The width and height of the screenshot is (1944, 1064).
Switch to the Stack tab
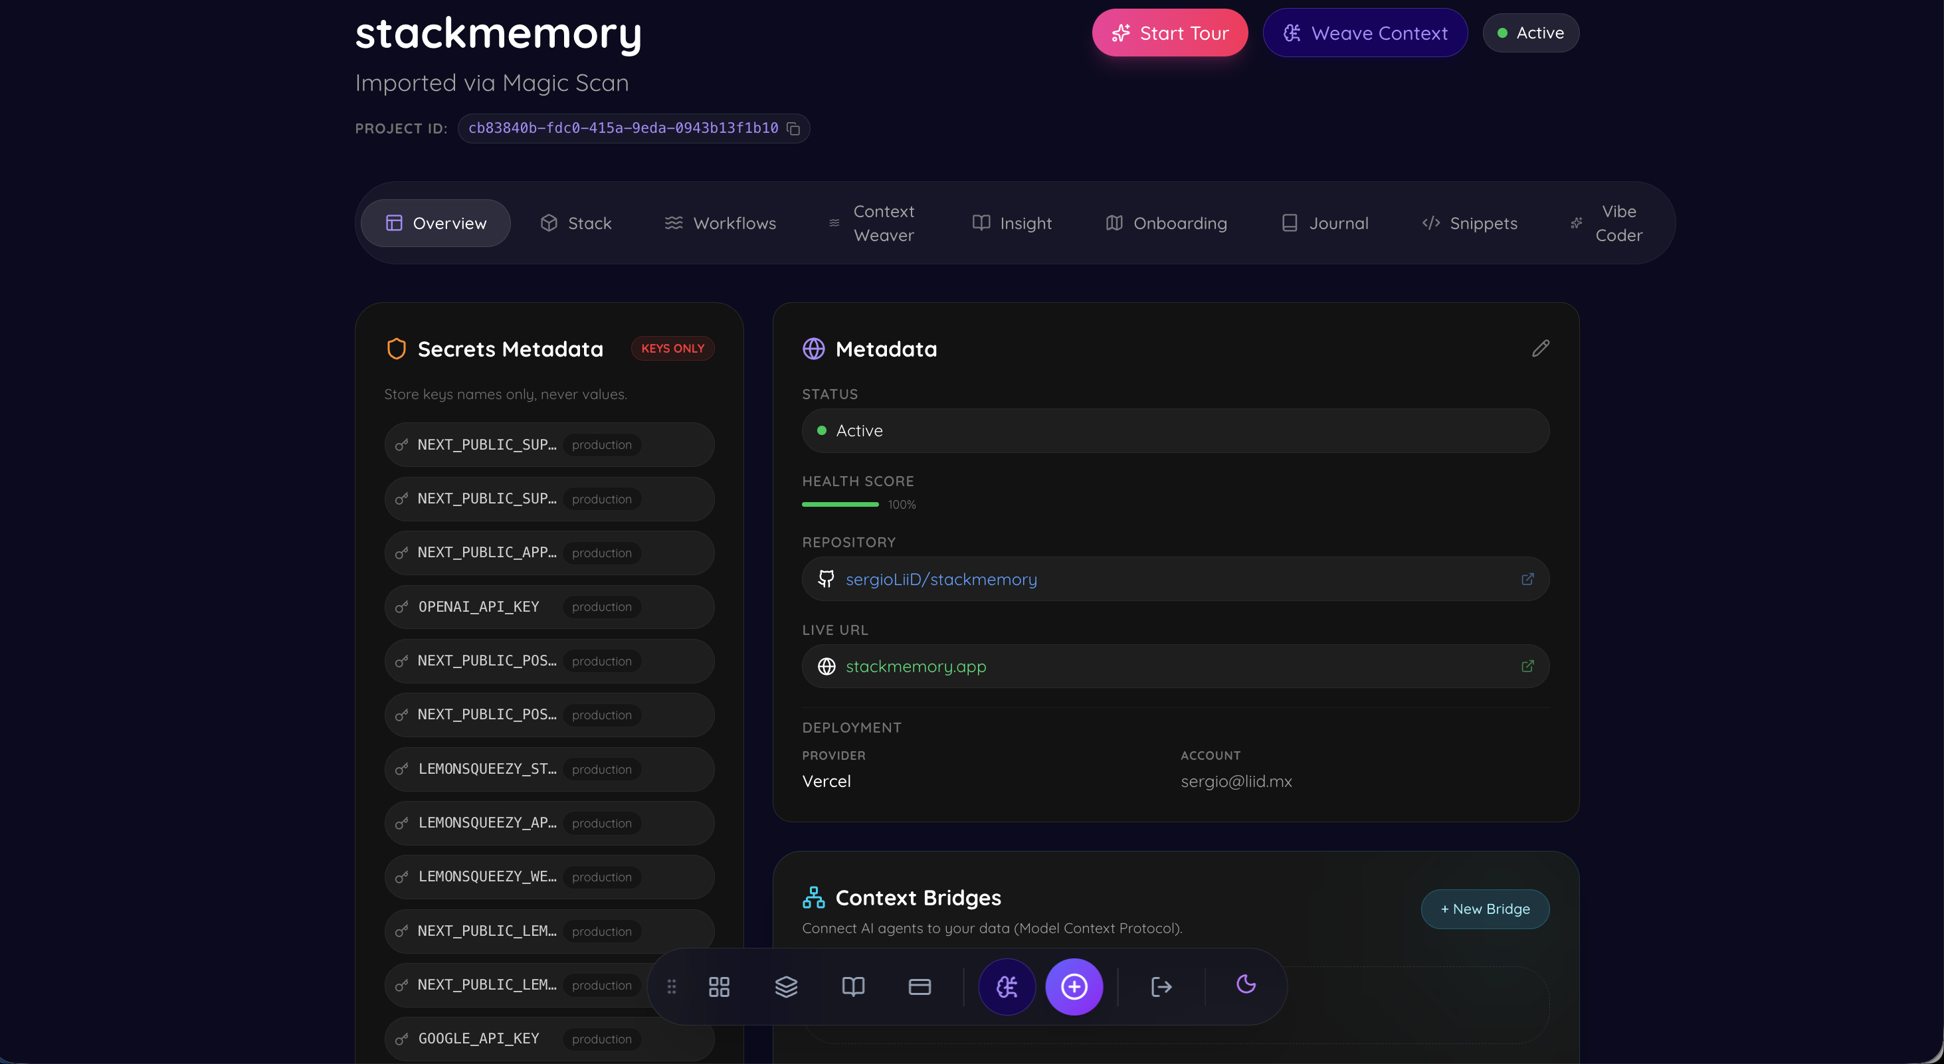coord(576,223)
